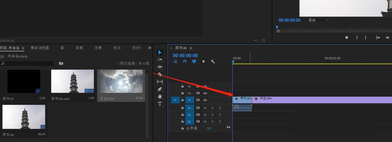Toggle lock on 主声道 master track
Viewport: 392px width, 142px height.
pos(183,128)
